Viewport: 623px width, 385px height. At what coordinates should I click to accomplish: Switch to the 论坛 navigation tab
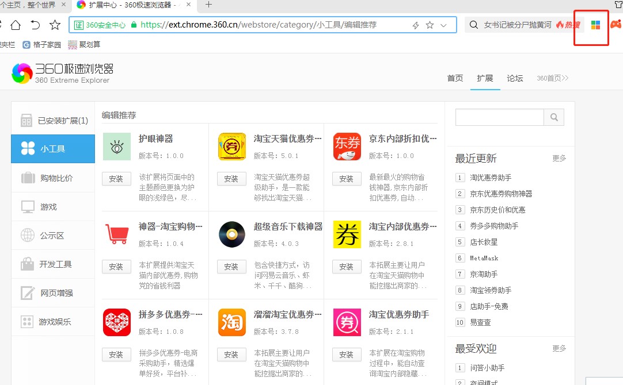tap(515, 78)
